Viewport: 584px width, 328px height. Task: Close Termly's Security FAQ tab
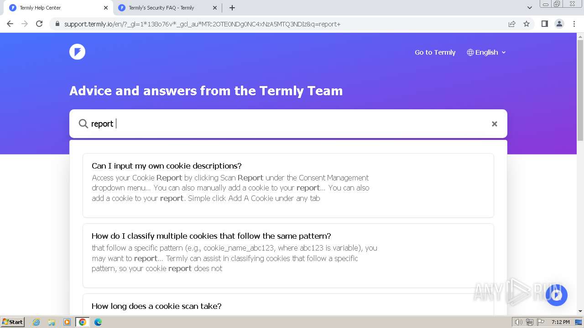(215, 8)
